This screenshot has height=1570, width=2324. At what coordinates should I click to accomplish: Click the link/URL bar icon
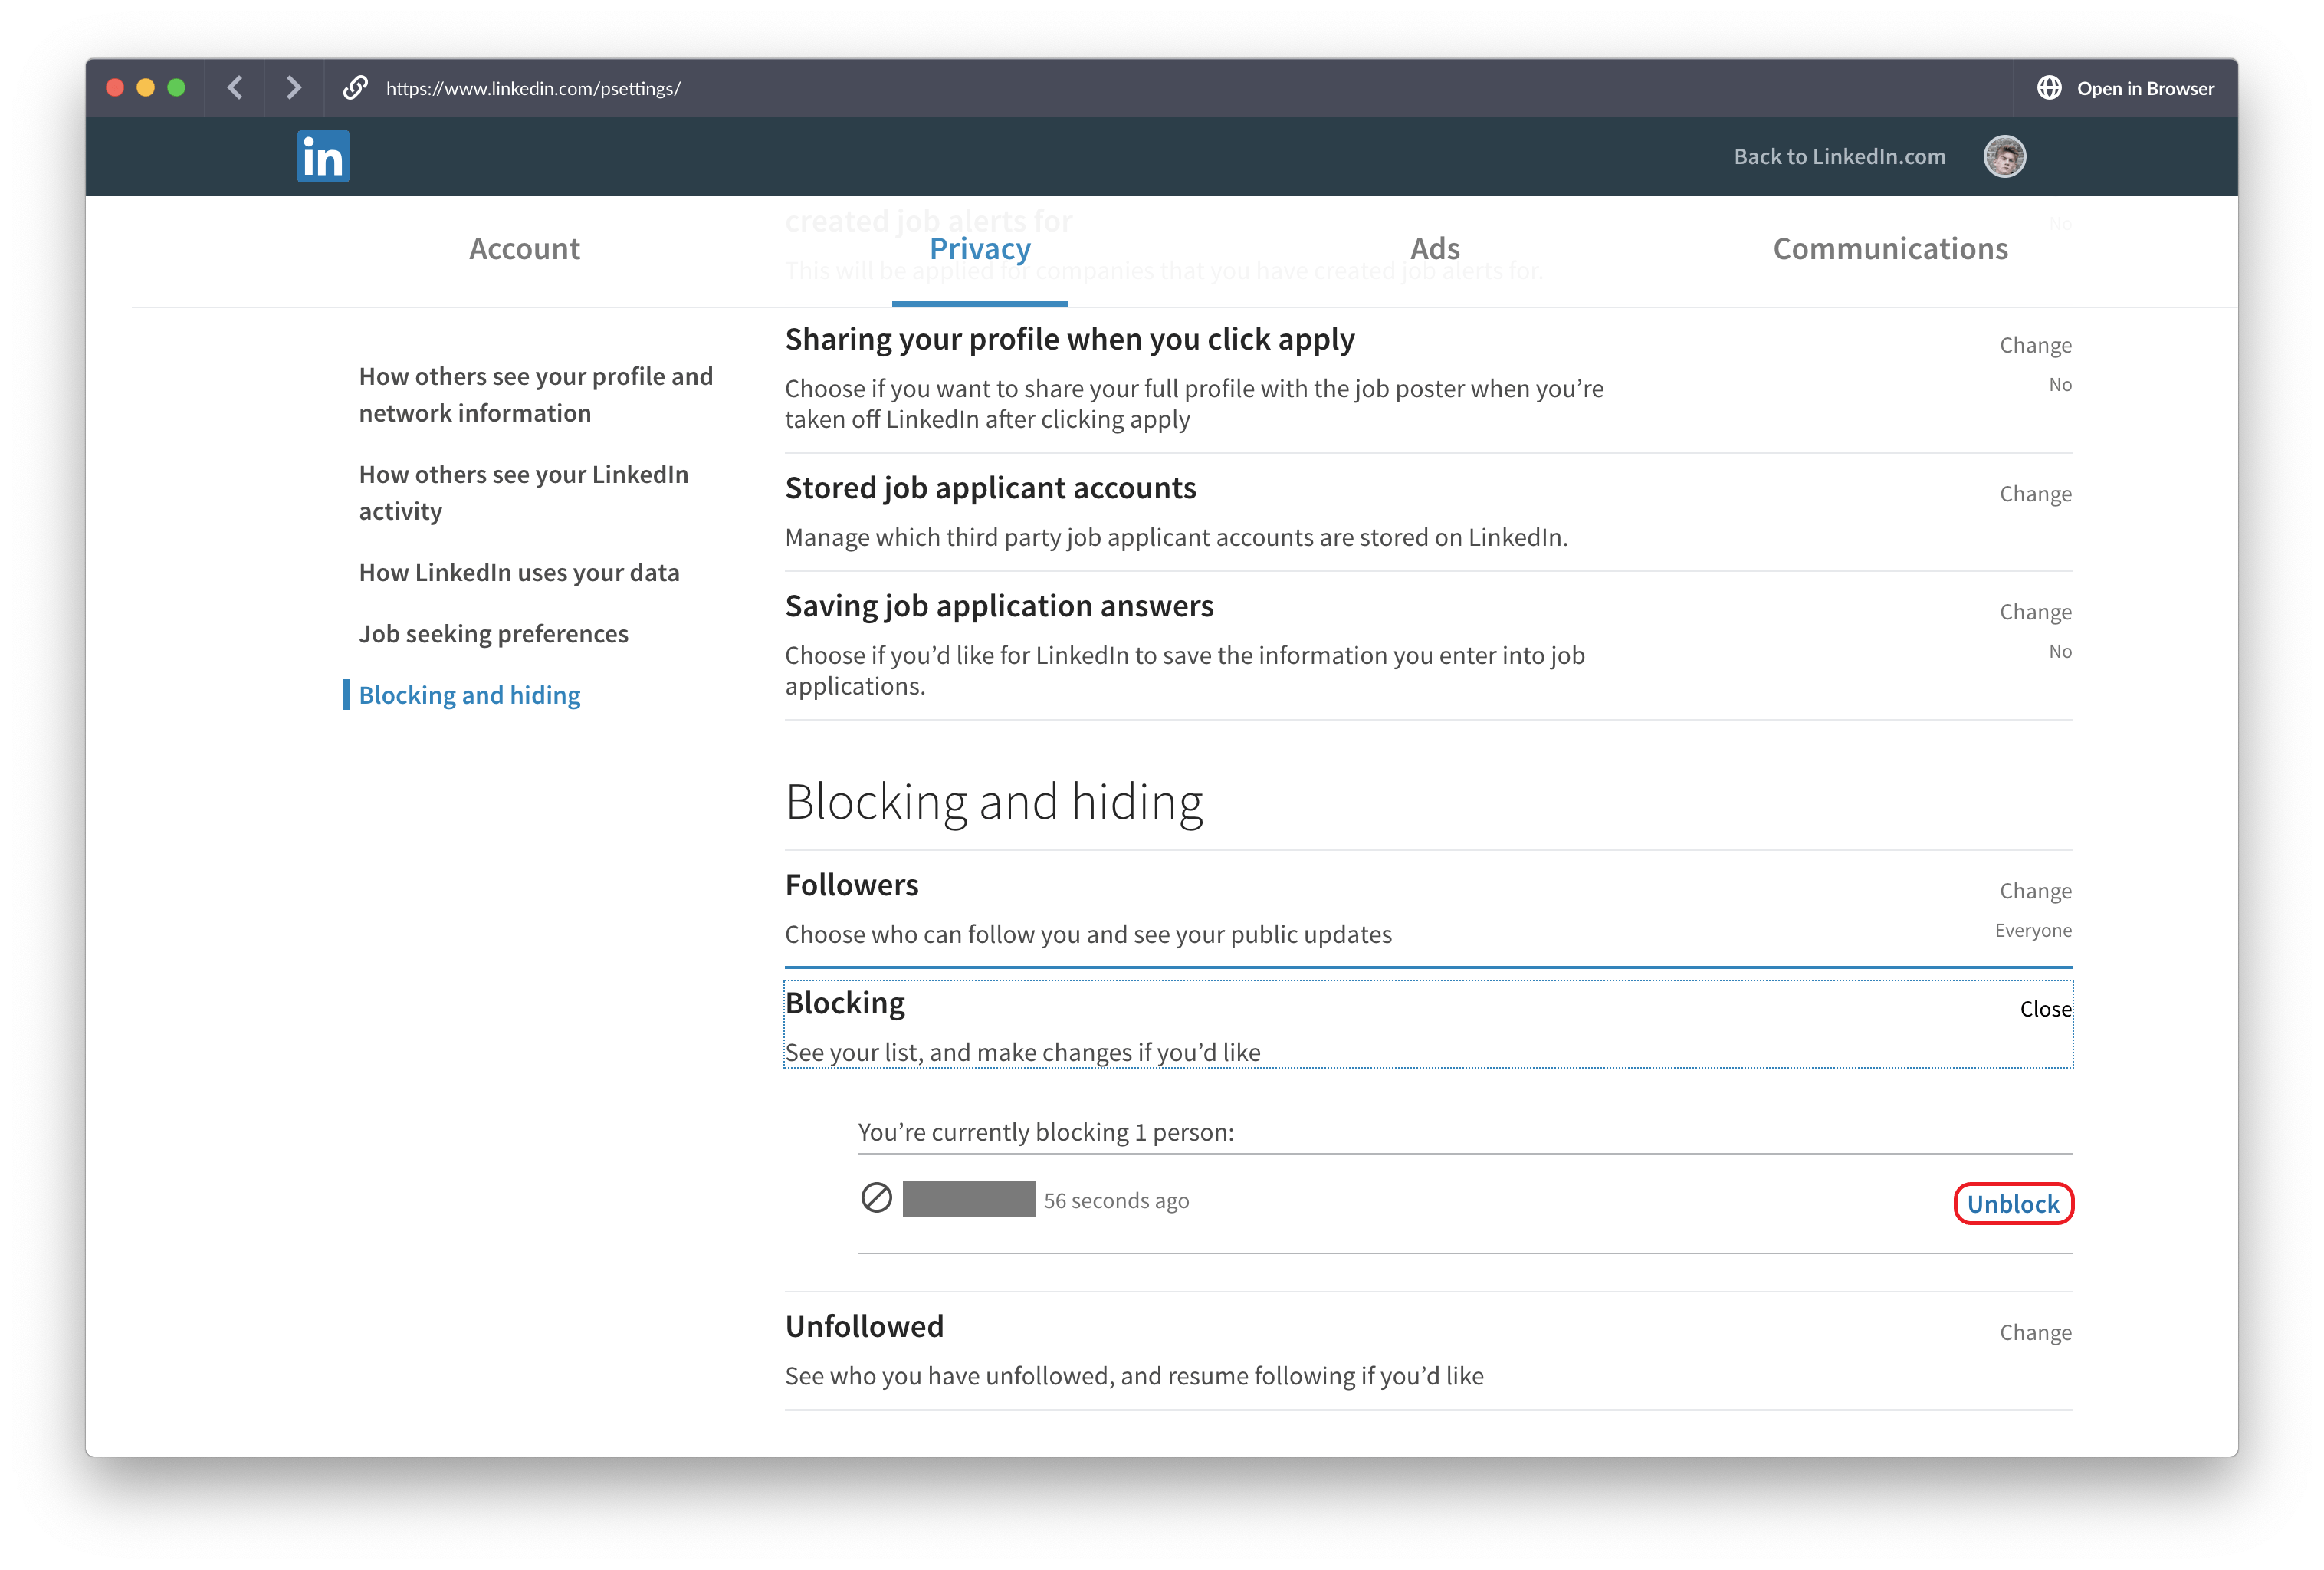click(350, 86)
